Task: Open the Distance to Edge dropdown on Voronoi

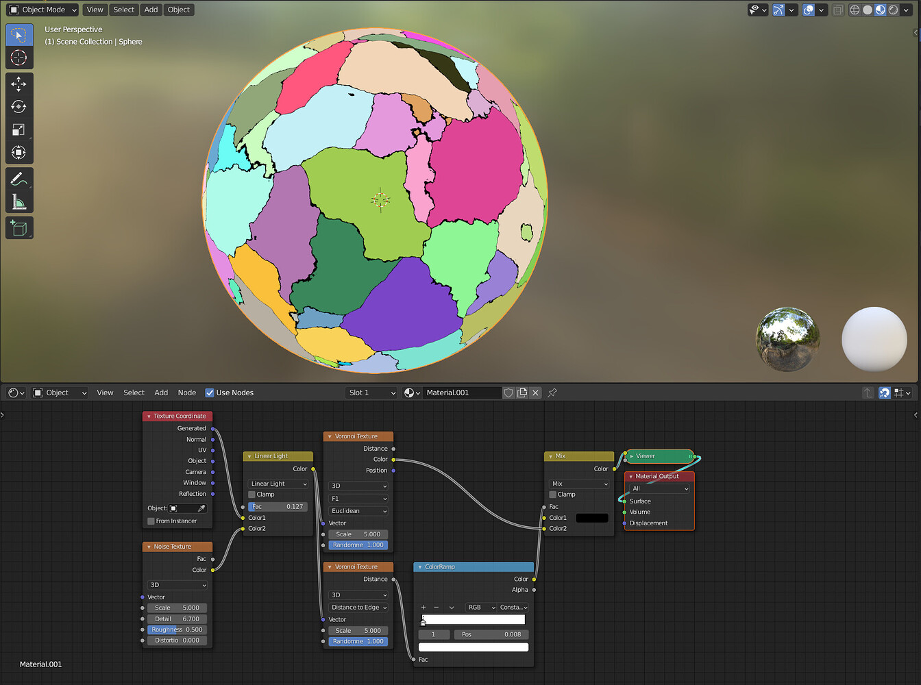Action: (x=358, y=607)
